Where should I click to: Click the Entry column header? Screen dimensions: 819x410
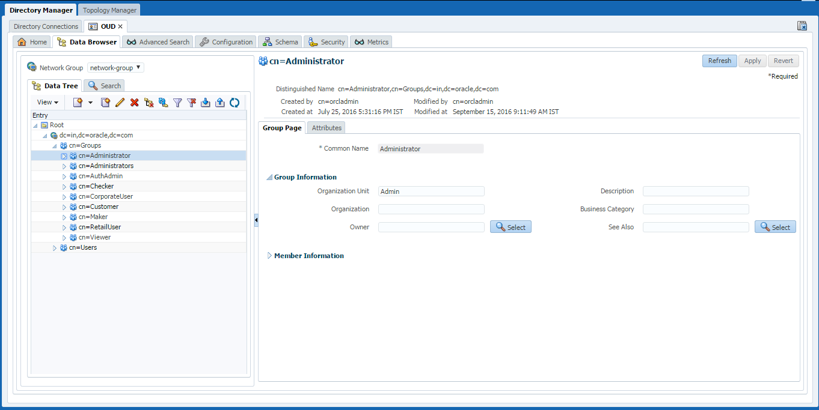[x=138, y=115]
